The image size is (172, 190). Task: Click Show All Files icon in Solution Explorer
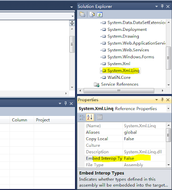pyautogui.click(x=92, y=15)
